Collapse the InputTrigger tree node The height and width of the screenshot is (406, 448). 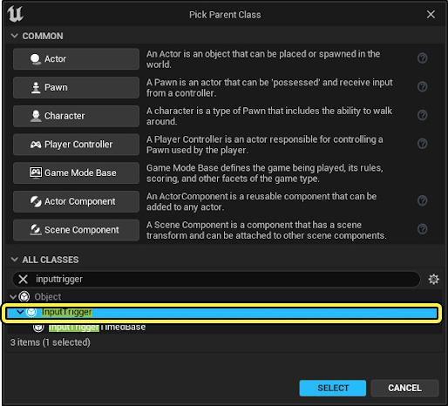20,312
